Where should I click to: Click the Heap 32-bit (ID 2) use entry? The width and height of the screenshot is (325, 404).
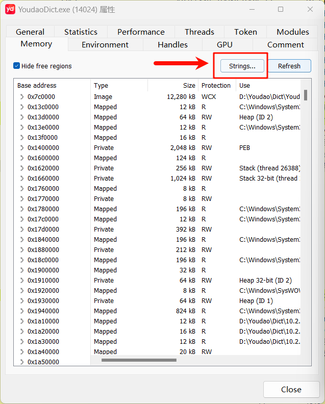265,281
